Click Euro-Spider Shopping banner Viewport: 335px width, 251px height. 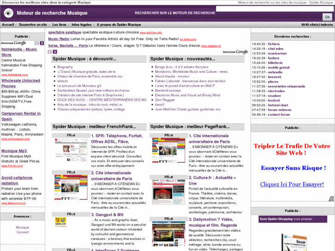pyautogui.click(x=293, y=219)
